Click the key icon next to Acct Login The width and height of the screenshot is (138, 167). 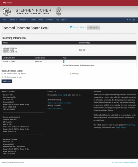pyautogui.click(x=128, y=20)
